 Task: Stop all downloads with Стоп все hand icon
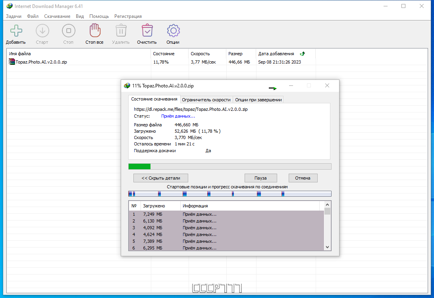tap(95, 31)
